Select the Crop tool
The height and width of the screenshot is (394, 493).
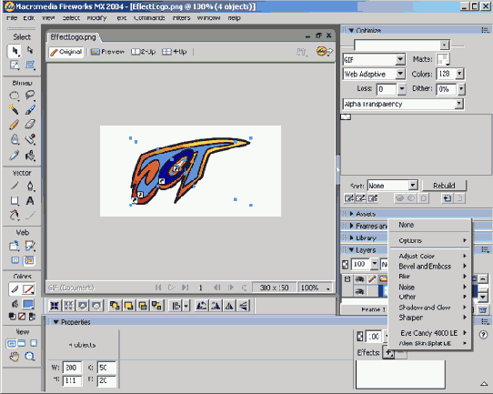30,66
